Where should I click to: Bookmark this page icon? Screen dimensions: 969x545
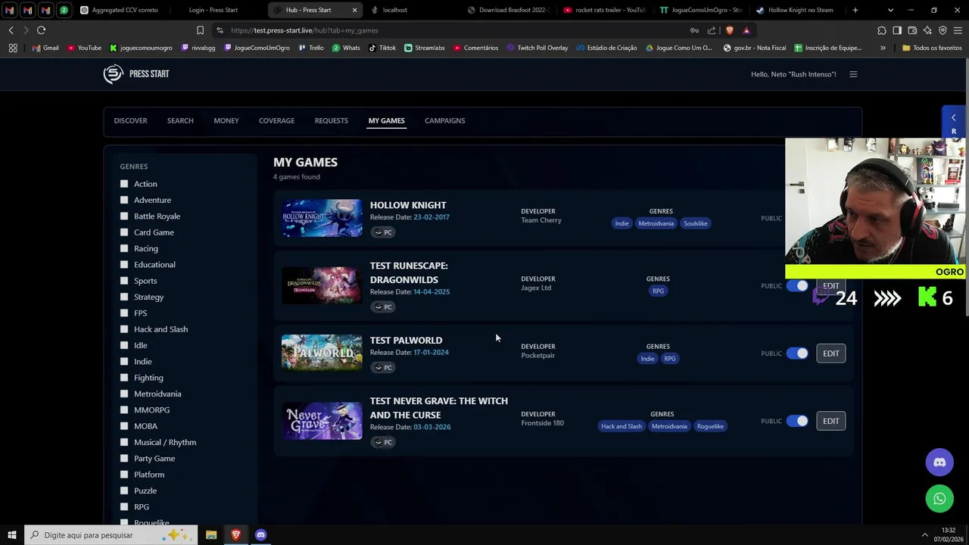click(x=200, y=30)
